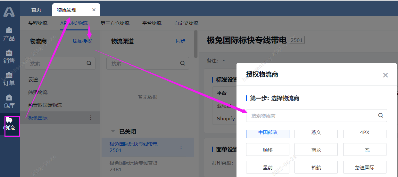Open the 产品 sidebar module
Viewport: 398px width, 177px height.
click(x=9, y=34)
